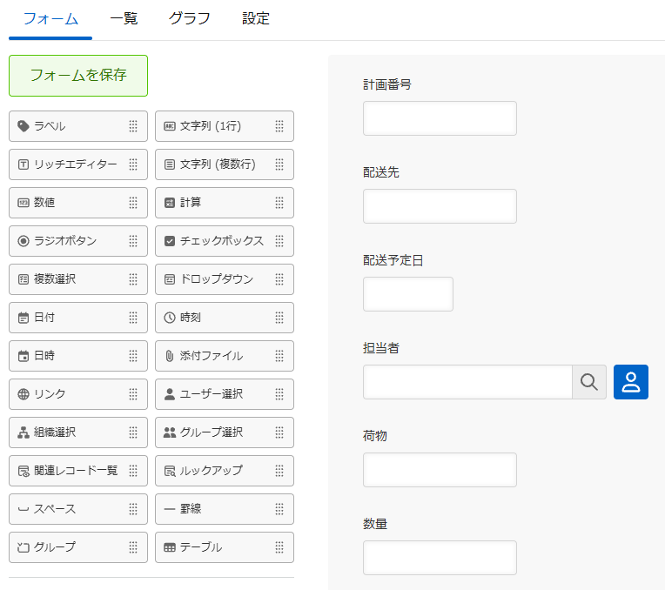
Task: Select the チェックボックス field icon
Action: point(170,241)
